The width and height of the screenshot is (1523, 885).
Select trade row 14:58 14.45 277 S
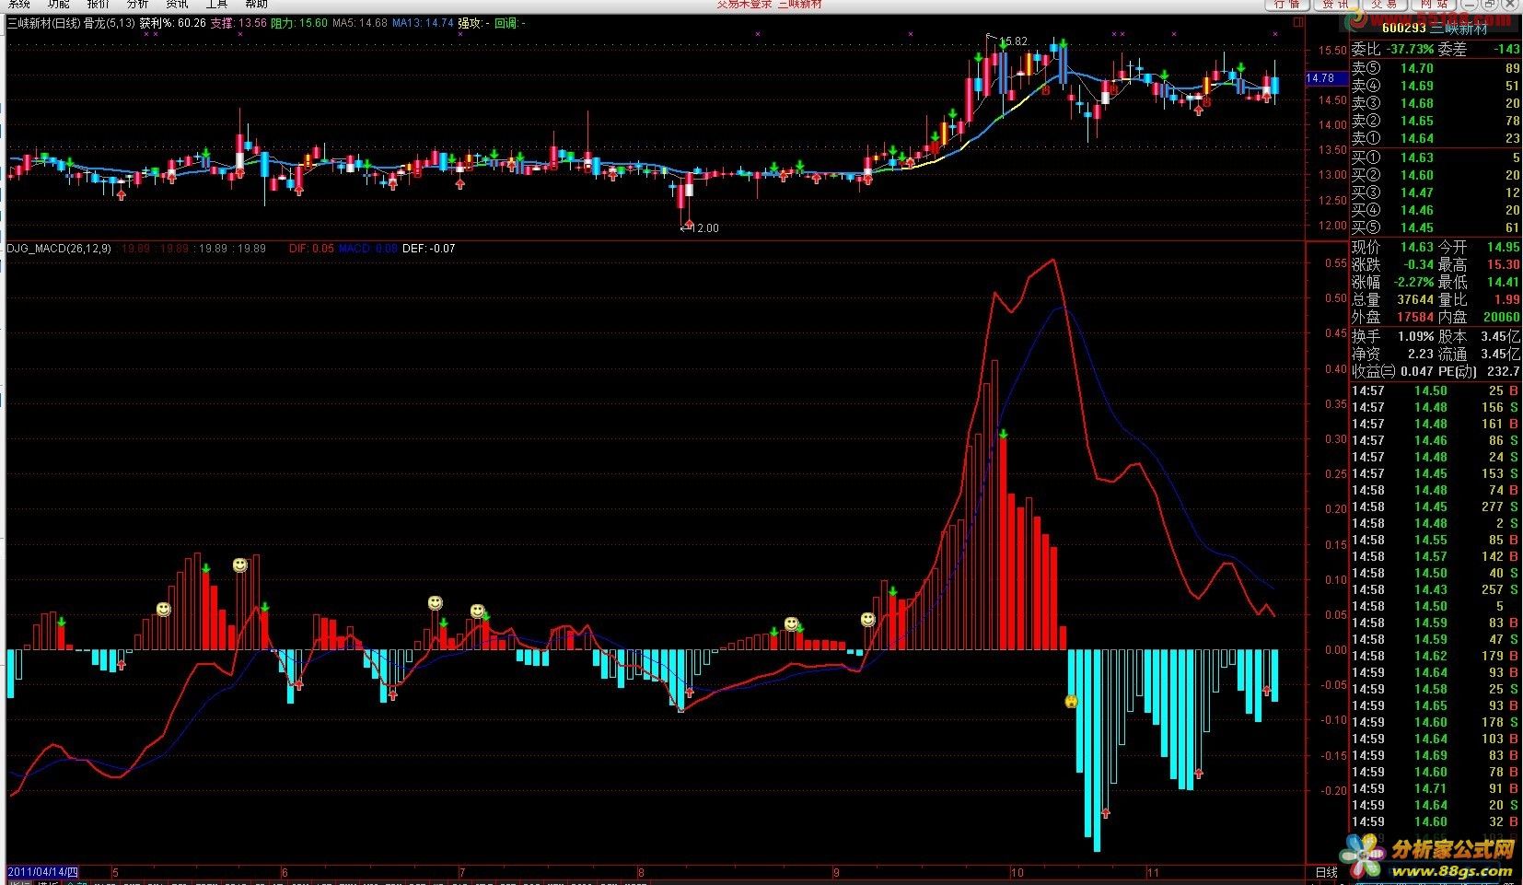[x=1436, y=507]
